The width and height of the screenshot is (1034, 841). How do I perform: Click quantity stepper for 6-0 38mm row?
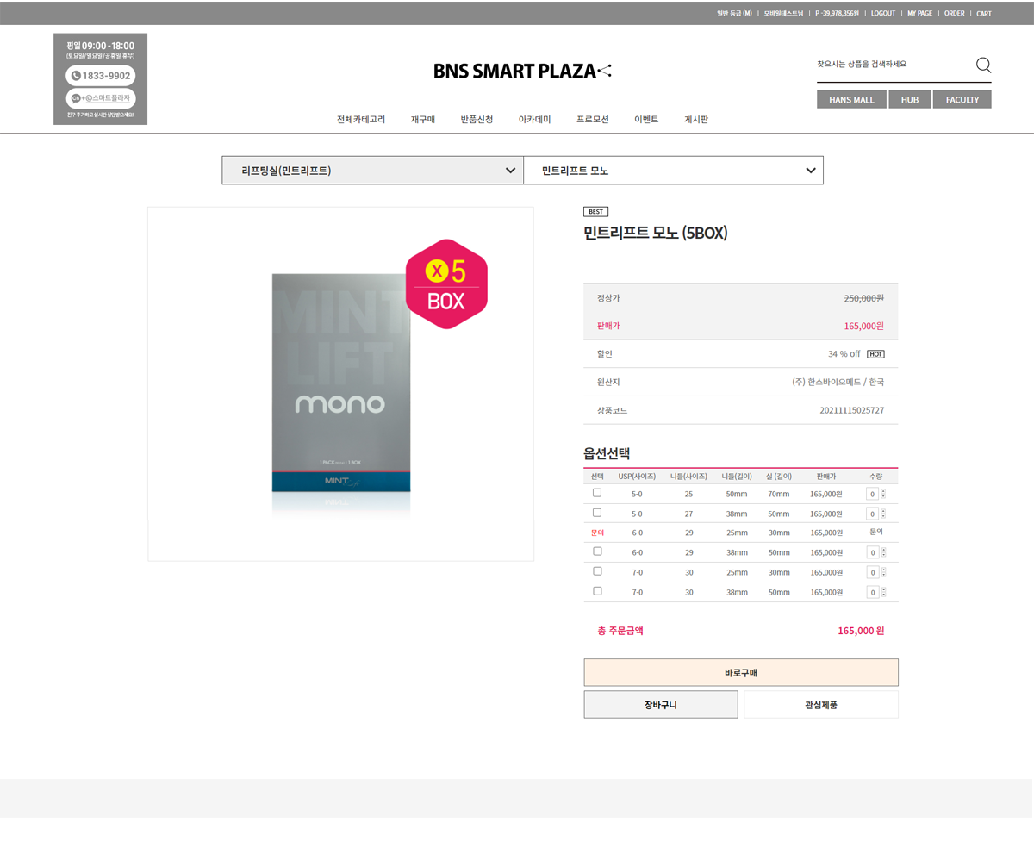(x=882, y=552)
